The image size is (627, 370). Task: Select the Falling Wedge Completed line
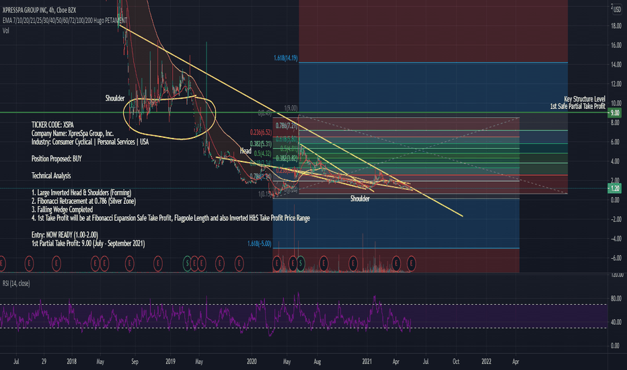pos(62,209)
